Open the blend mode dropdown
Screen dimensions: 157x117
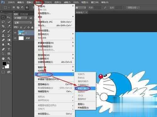23,22
